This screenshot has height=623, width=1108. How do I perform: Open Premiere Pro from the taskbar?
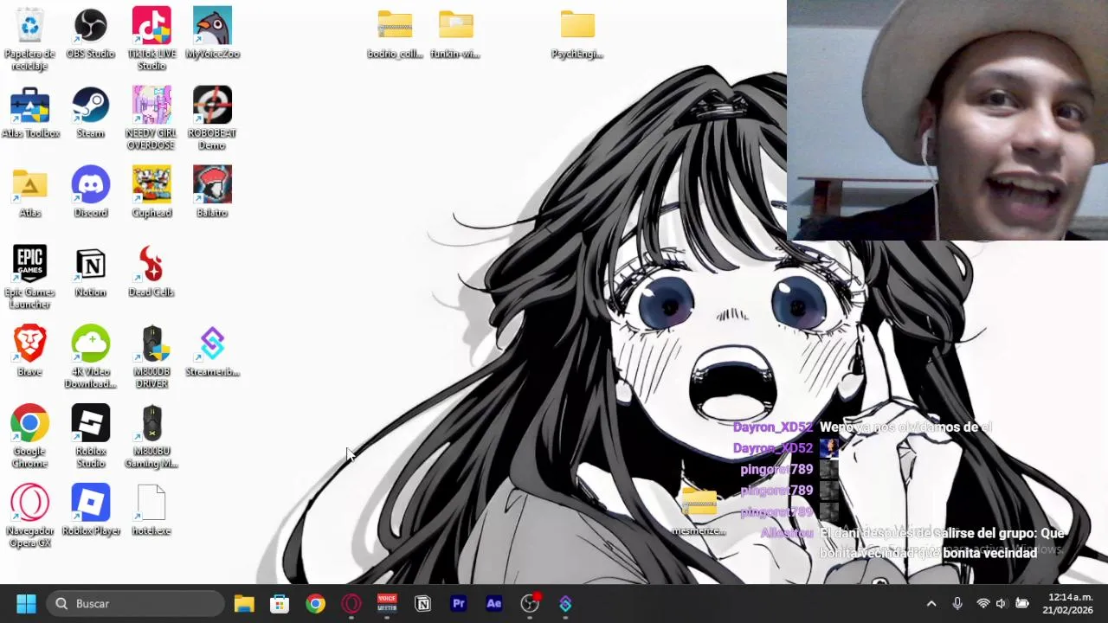[459, 603]
